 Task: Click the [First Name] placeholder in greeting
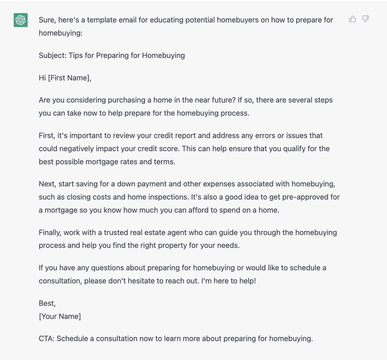click(x=69, y=78)
